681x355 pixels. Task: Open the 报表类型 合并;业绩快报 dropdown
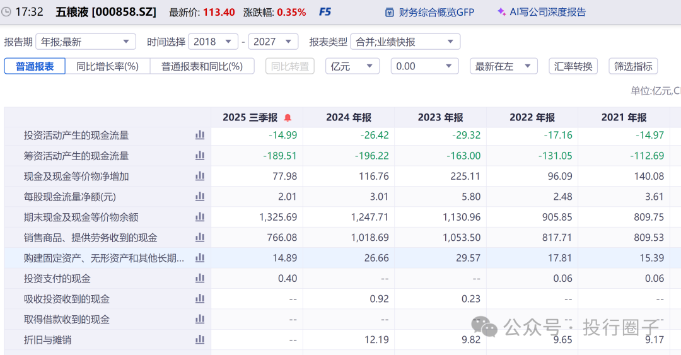[405, 42]
